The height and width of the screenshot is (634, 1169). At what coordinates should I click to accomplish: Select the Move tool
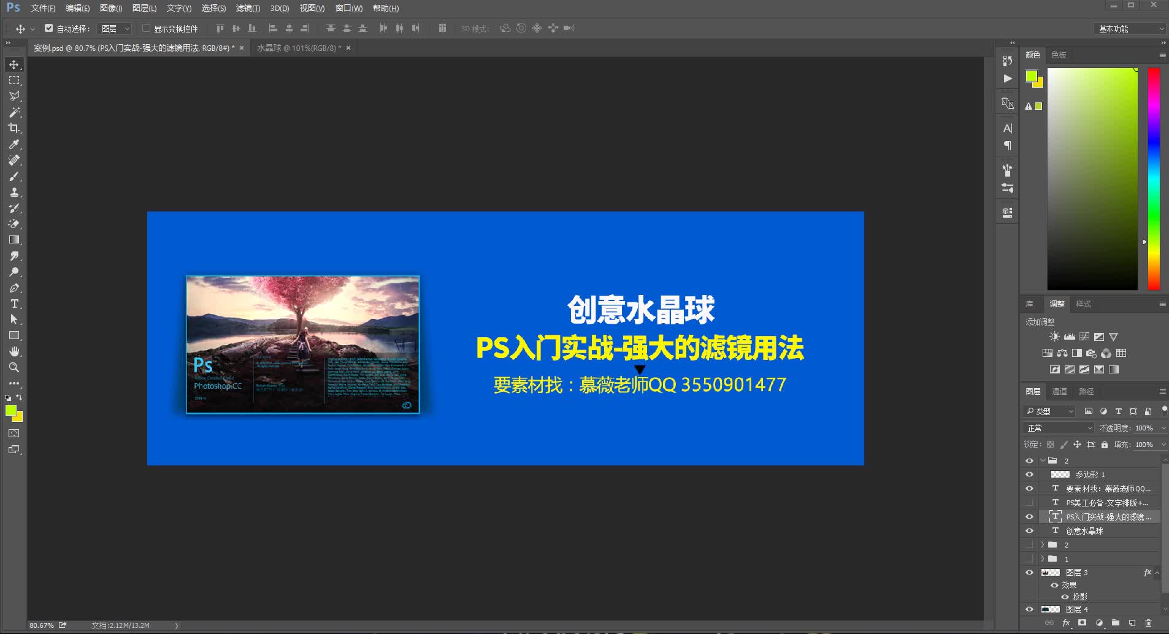click(14, 64)
